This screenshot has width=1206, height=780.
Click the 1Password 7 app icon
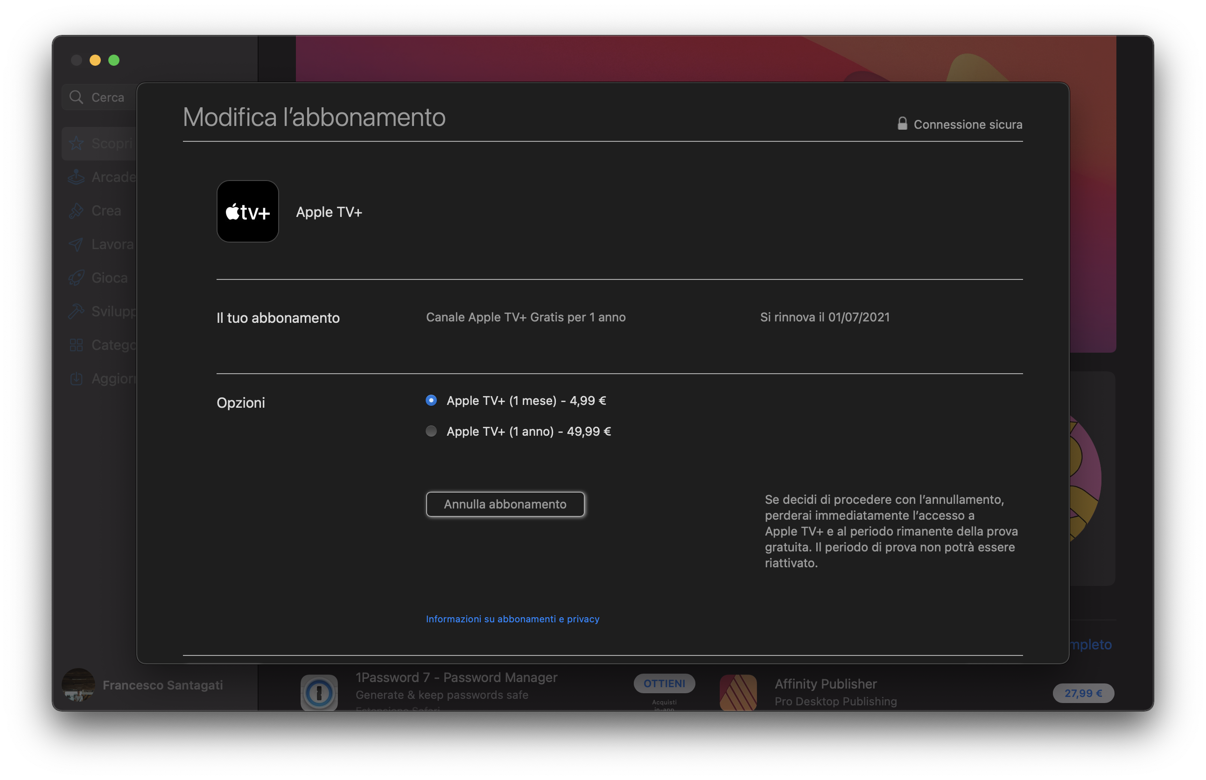coord(319,692)
